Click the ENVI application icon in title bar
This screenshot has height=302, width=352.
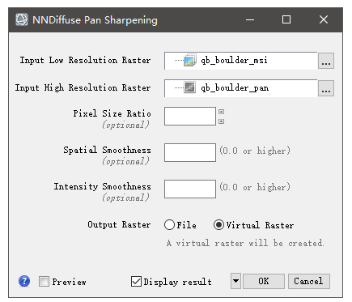(x=22, y=19)
